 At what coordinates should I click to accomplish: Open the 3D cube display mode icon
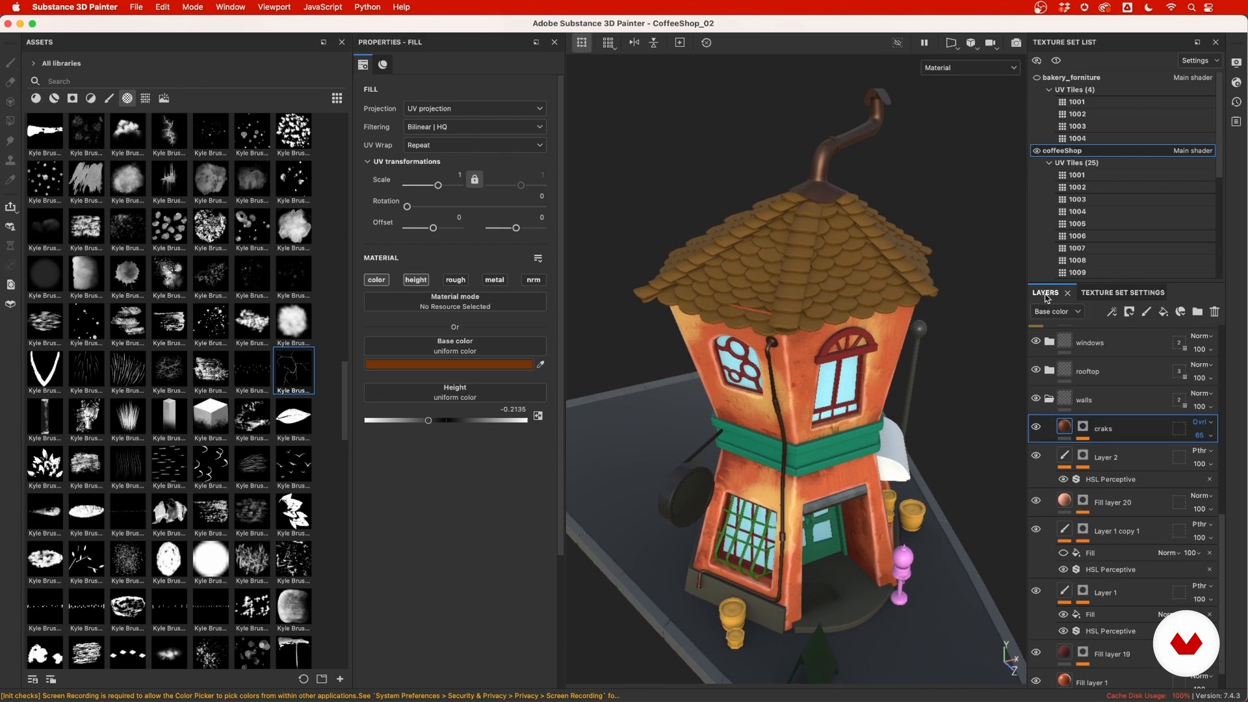pos(971,42)
